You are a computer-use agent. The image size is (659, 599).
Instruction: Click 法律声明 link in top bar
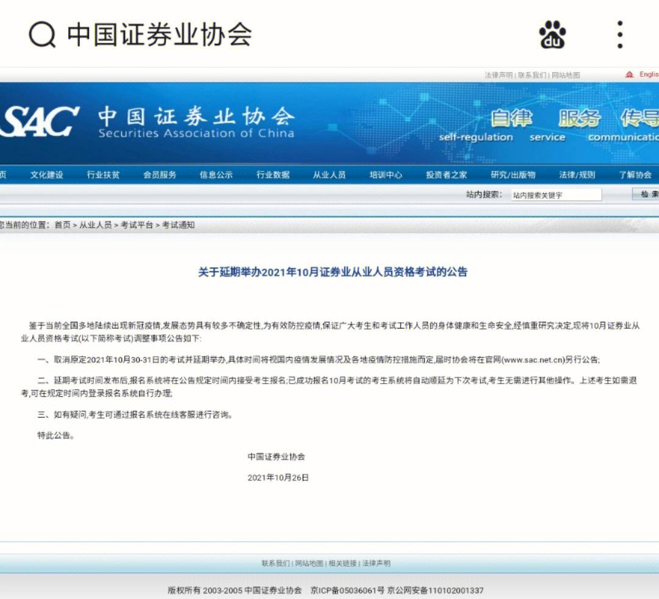[499, 75]
